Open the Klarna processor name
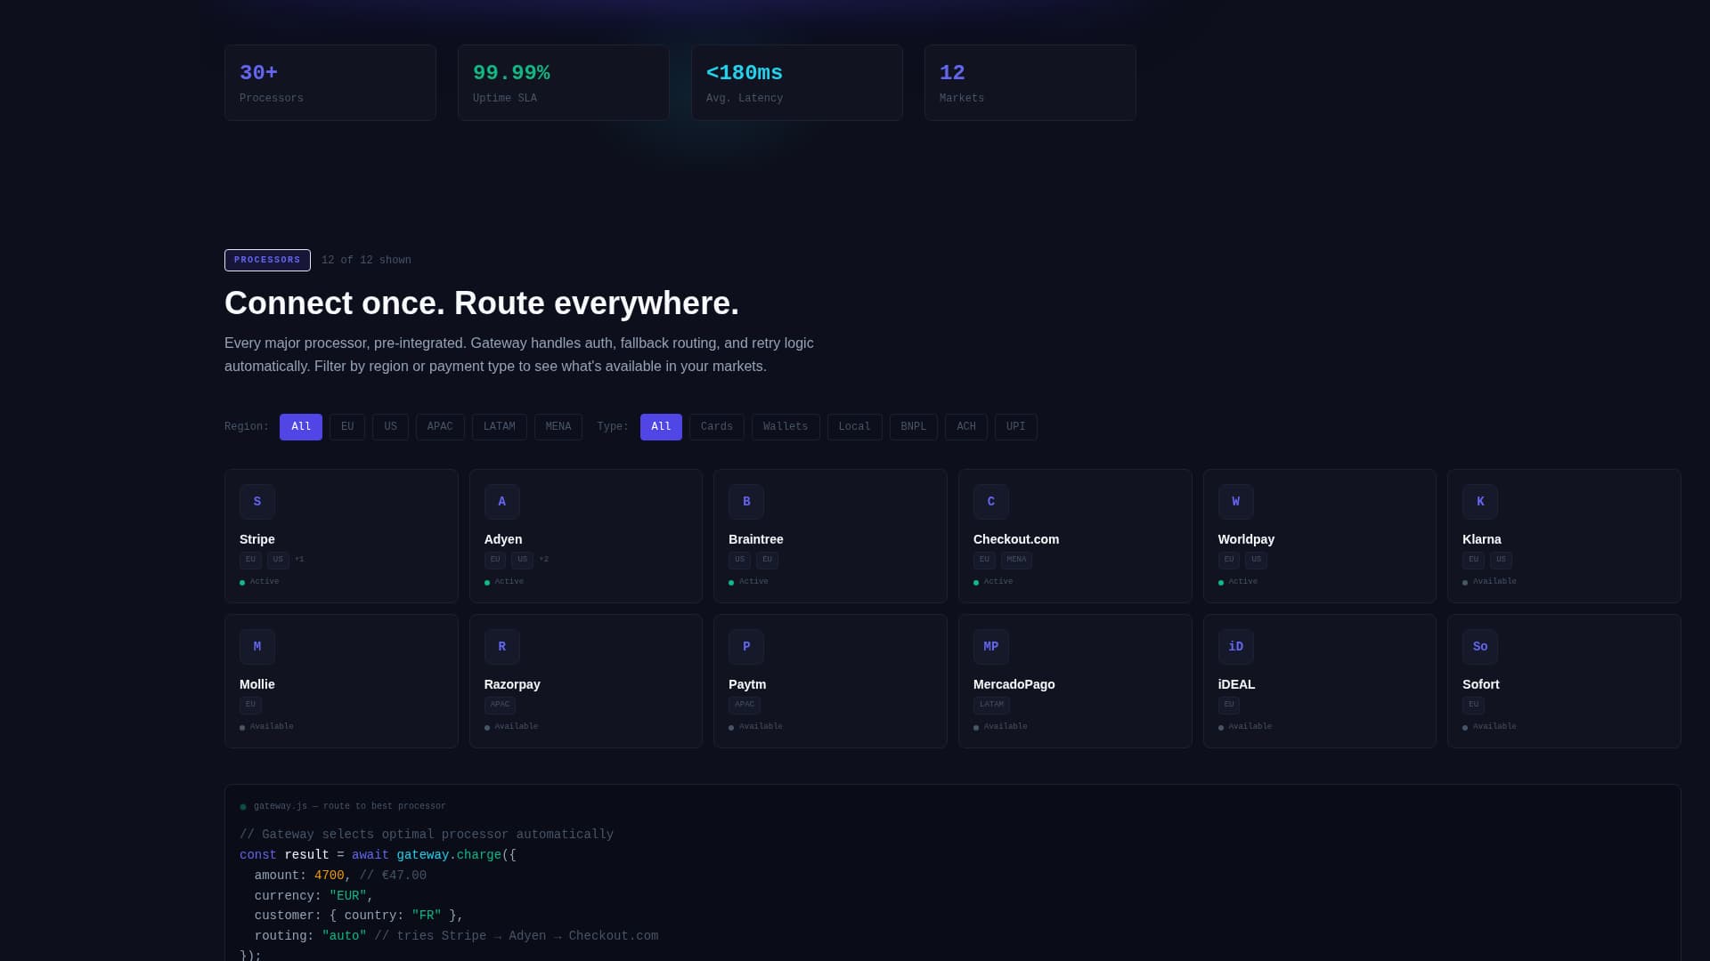Viewport: 1710px width, 961px height. [x=1481, y=539]
